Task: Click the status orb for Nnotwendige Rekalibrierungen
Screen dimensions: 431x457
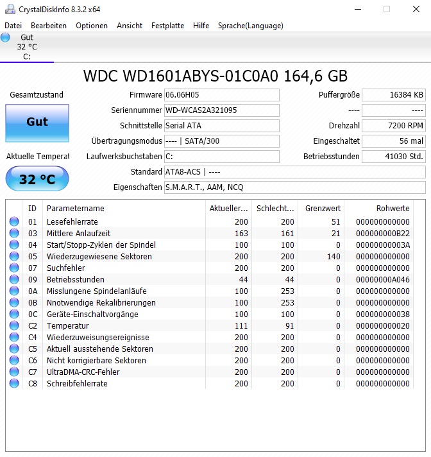Action: [14, 302]
